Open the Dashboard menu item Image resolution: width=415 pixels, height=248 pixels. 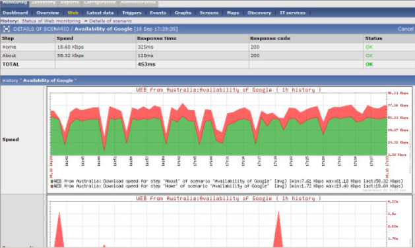(x=15, y=12)
